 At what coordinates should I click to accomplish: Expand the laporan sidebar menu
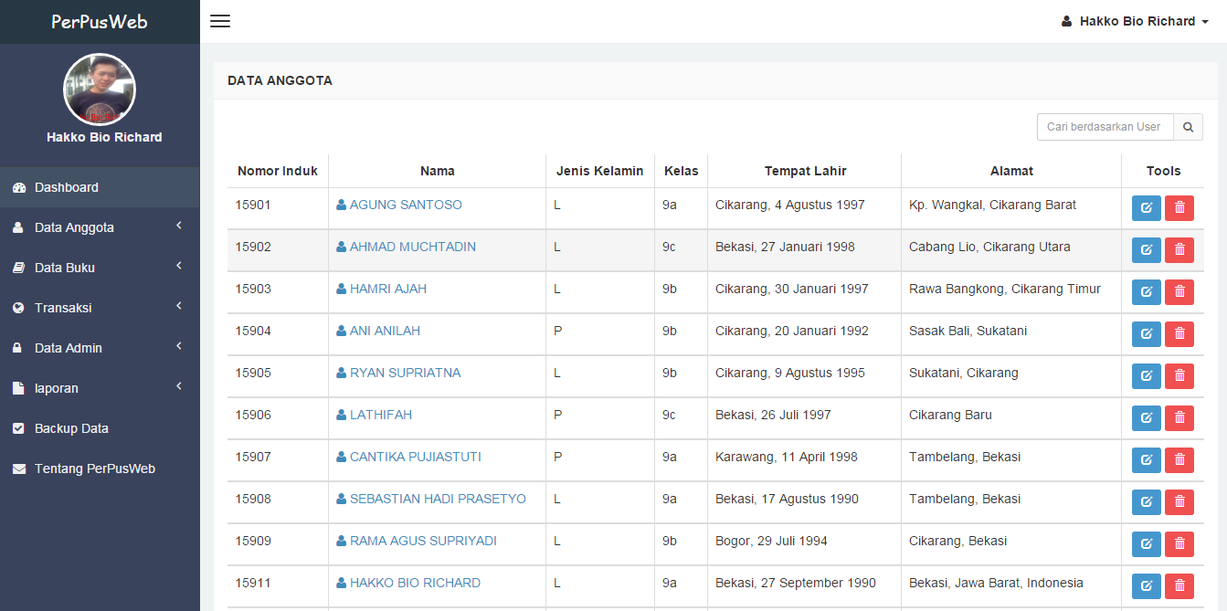click(x=100, y=388)
